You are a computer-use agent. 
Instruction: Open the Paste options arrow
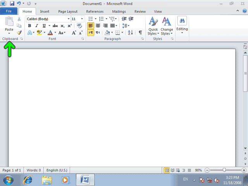(9, 33)
